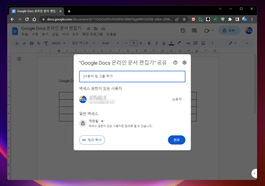Open the 삽입 menu

[55, 34]
